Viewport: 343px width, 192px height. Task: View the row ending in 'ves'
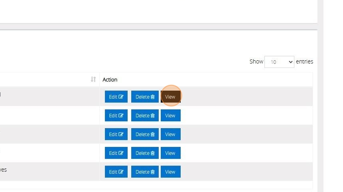(x=171, y=172)
